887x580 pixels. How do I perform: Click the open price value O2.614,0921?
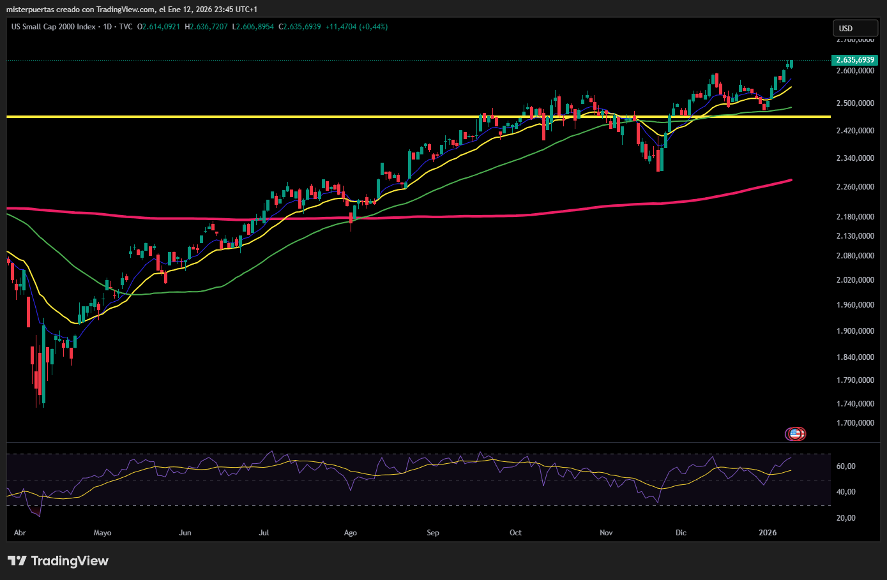coord(158,27)
